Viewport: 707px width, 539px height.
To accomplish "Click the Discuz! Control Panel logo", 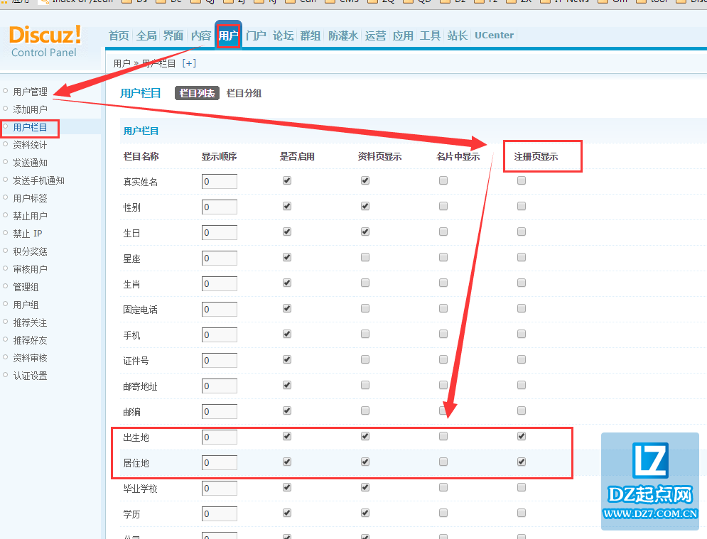I will tap(45, 40).
